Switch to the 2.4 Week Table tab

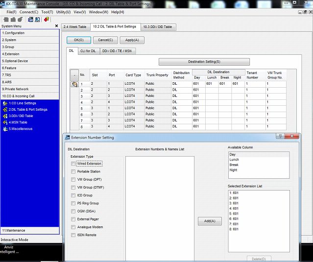click(75, 27)
